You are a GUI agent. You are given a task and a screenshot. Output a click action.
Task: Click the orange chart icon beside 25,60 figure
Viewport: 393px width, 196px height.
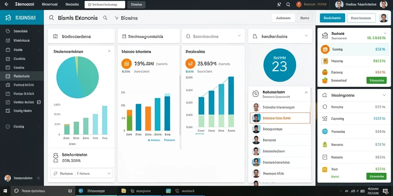pyautogui.click(x=190, y=64)
